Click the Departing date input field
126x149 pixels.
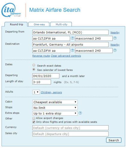(x=46, y=76)
